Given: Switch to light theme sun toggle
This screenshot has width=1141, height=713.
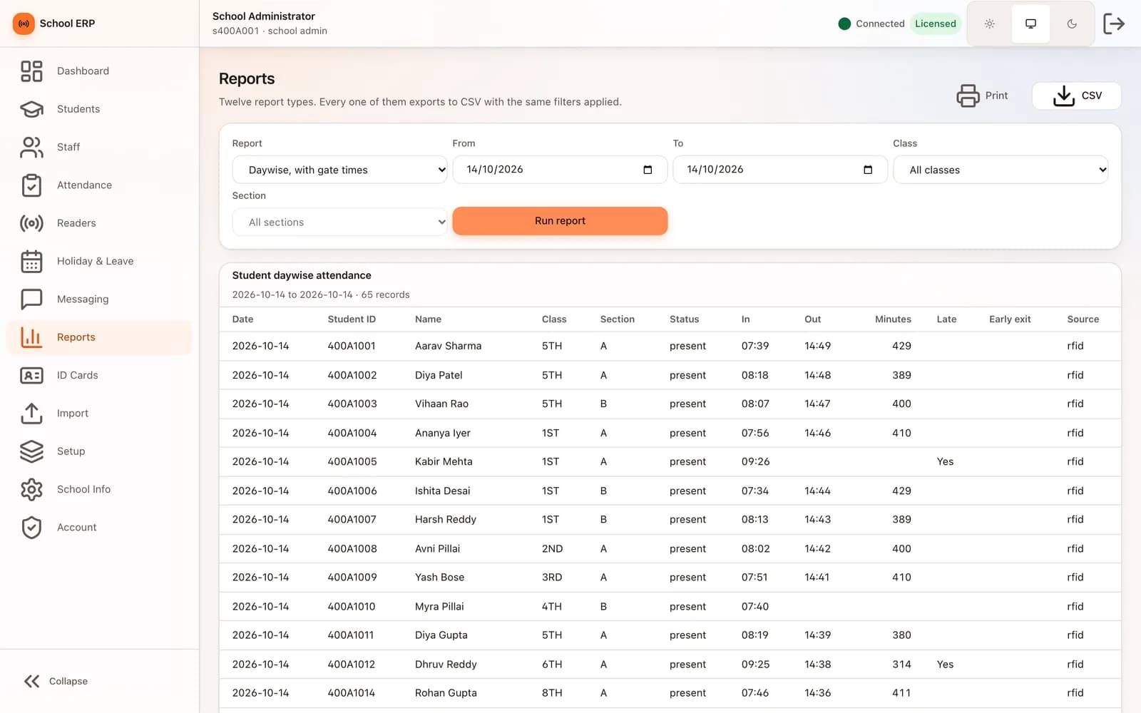Looking at the screenshot, I should 990,24.
